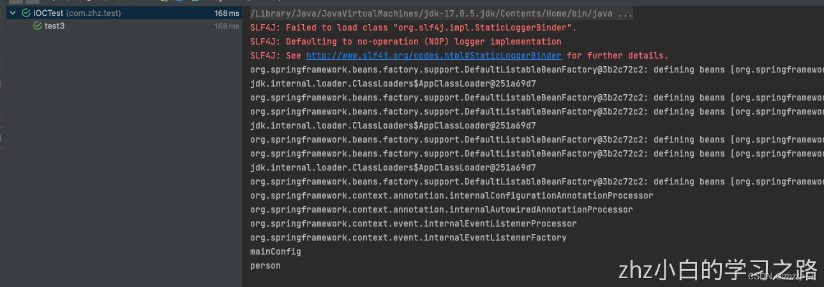Click the internalEventListenerProcessor output line

point(414,223)
